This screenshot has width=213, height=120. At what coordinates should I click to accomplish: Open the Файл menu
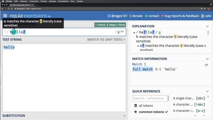coord(16,1)
